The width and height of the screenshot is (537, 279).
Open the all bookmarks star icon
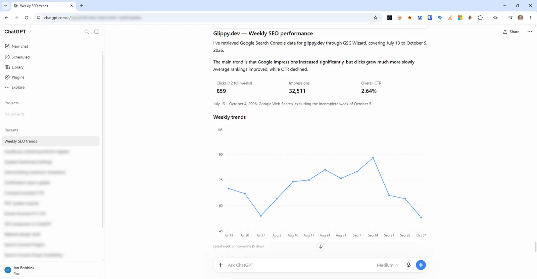[x=495, y=18]
